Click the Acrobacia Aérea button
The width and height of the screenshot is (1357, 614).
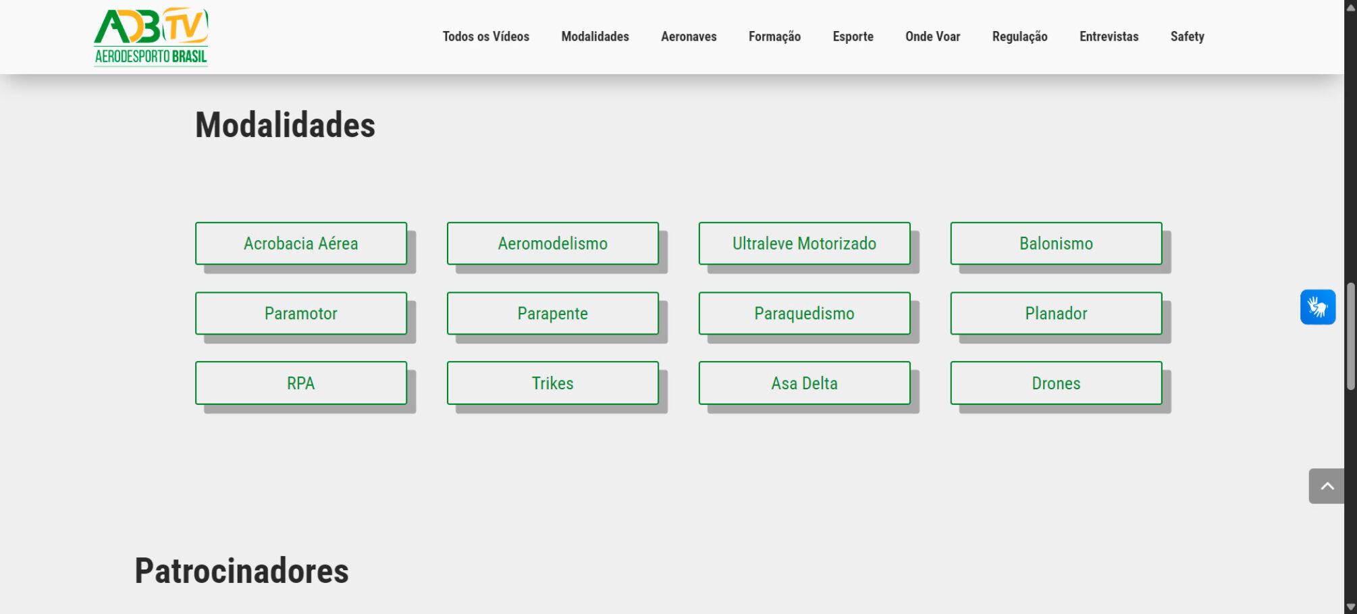click(301, 244)
